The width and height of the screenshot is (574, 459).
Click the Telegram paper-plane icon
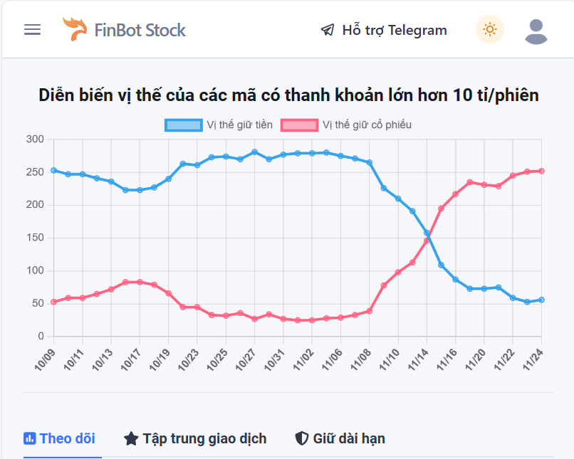coord(328,30)
